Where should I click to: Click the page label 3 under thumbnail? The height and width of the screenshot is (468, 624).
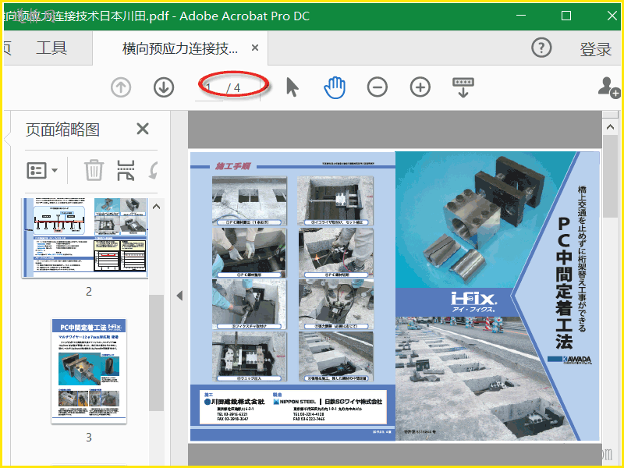[89, 438]
